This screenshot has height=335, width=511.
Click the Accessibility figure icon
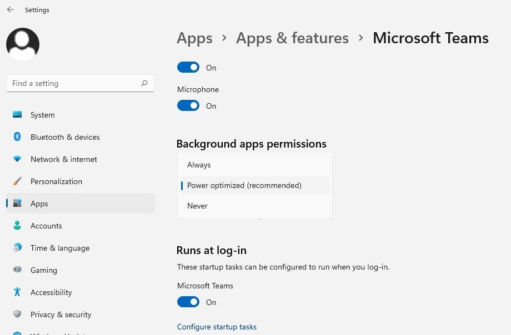[17, 292]
